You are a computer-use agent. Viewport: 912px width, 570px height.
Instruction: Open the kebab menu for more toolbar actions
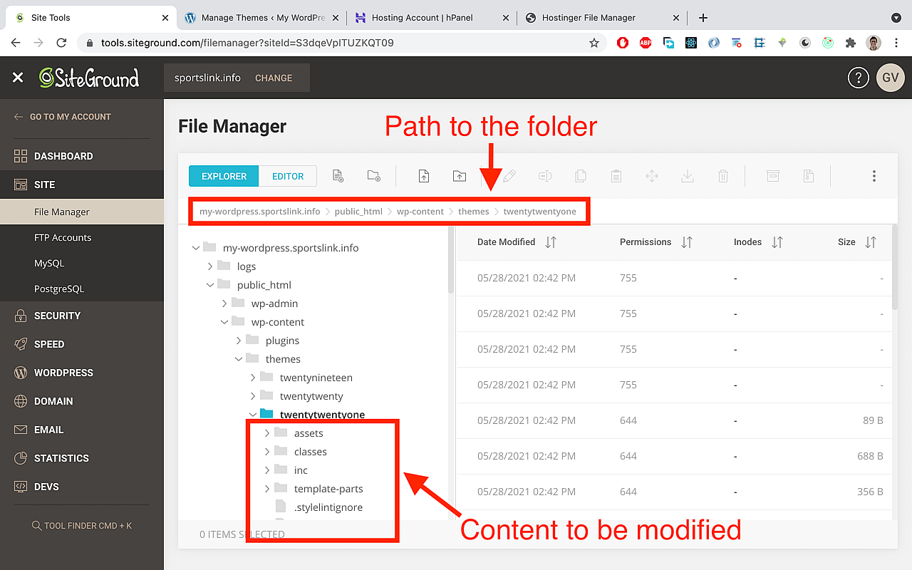[874, 175]
